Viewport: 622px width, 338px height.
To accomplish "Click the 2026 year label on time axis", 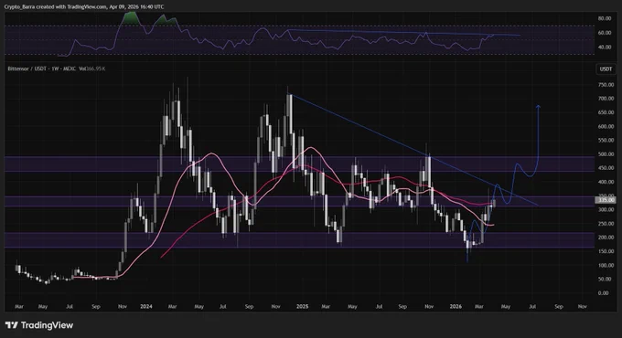I will tap(456, 306).
